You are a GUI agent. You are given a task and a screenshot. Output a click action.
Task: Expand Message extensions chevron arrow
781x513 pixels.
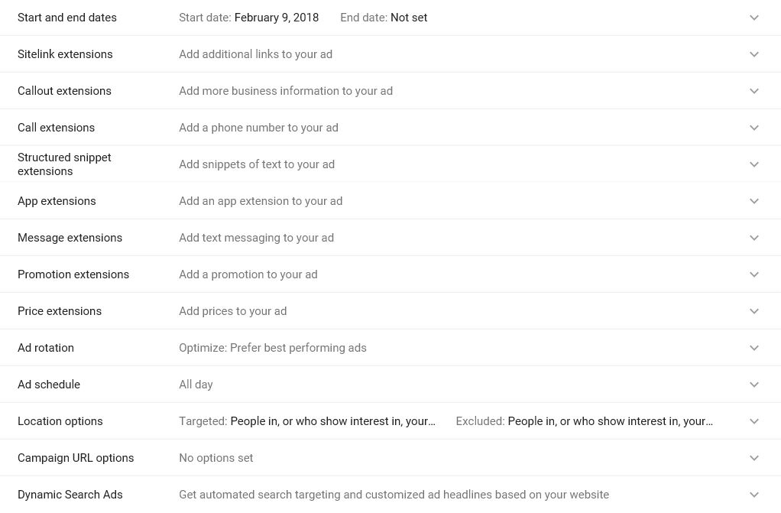coord(753,238)
